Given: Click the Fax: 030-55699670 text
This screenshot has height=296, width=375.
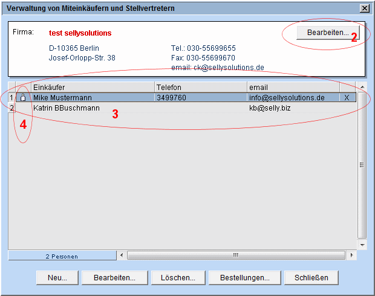Looking at the screenshot, I should pos(203,58).
